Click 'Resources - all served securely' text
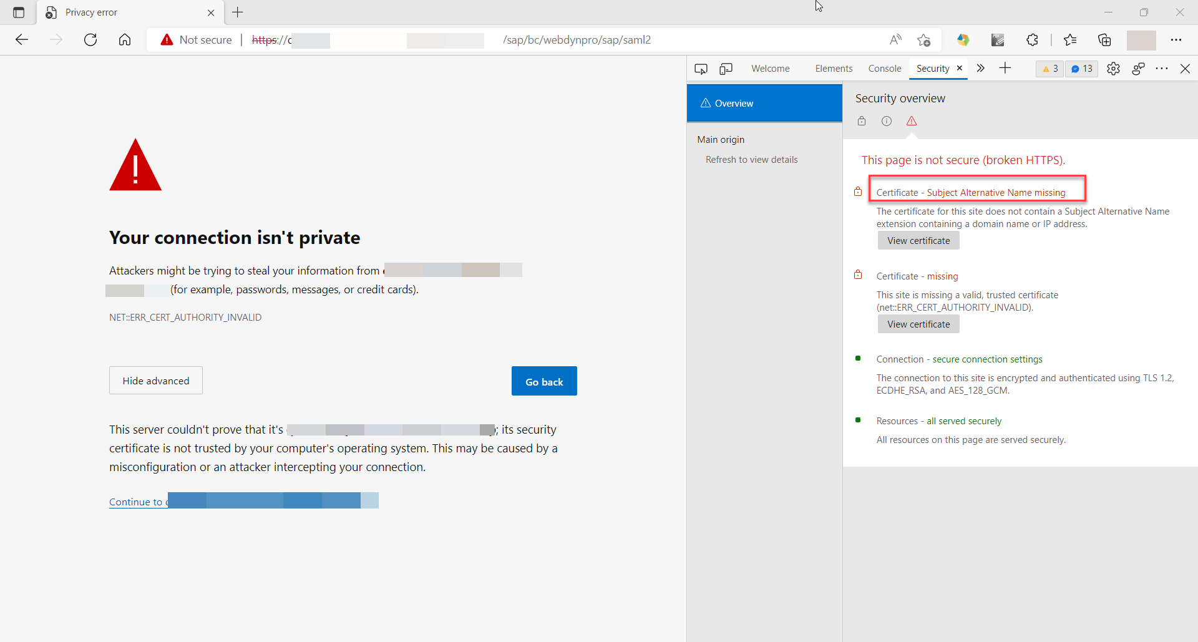1198x642 pixels. point(938,421)
